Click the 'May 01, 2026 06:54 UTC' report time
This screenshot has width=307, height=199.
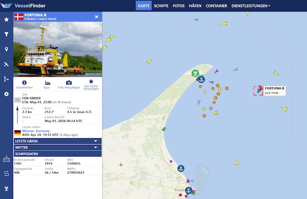point(64,121)
